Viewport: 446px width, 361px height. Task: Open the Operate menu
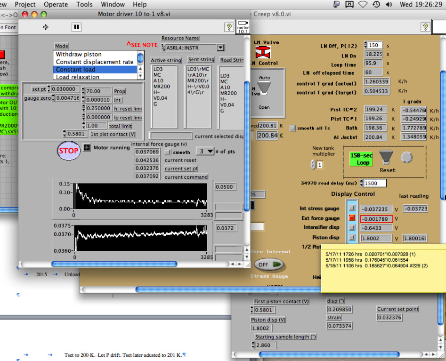(56, 4)
